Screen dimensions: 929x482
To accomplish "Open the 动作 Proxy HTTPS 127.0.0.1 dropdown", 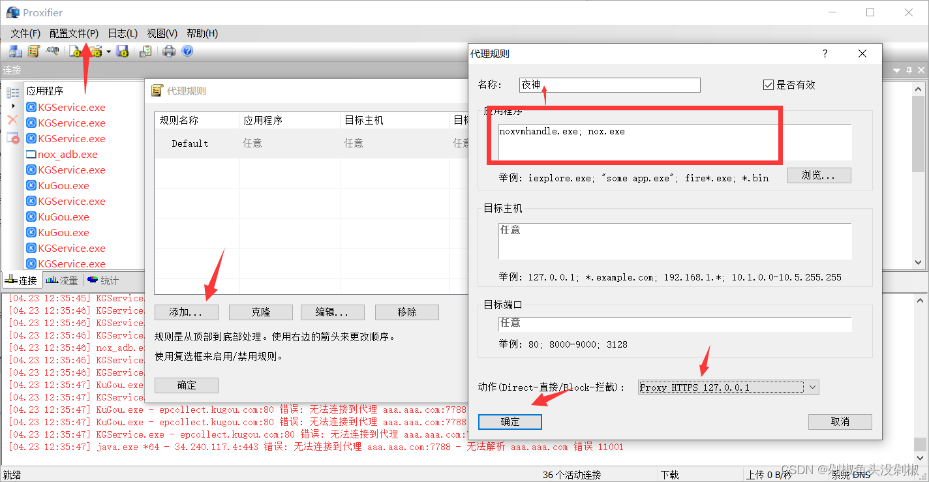I will 728,387.
